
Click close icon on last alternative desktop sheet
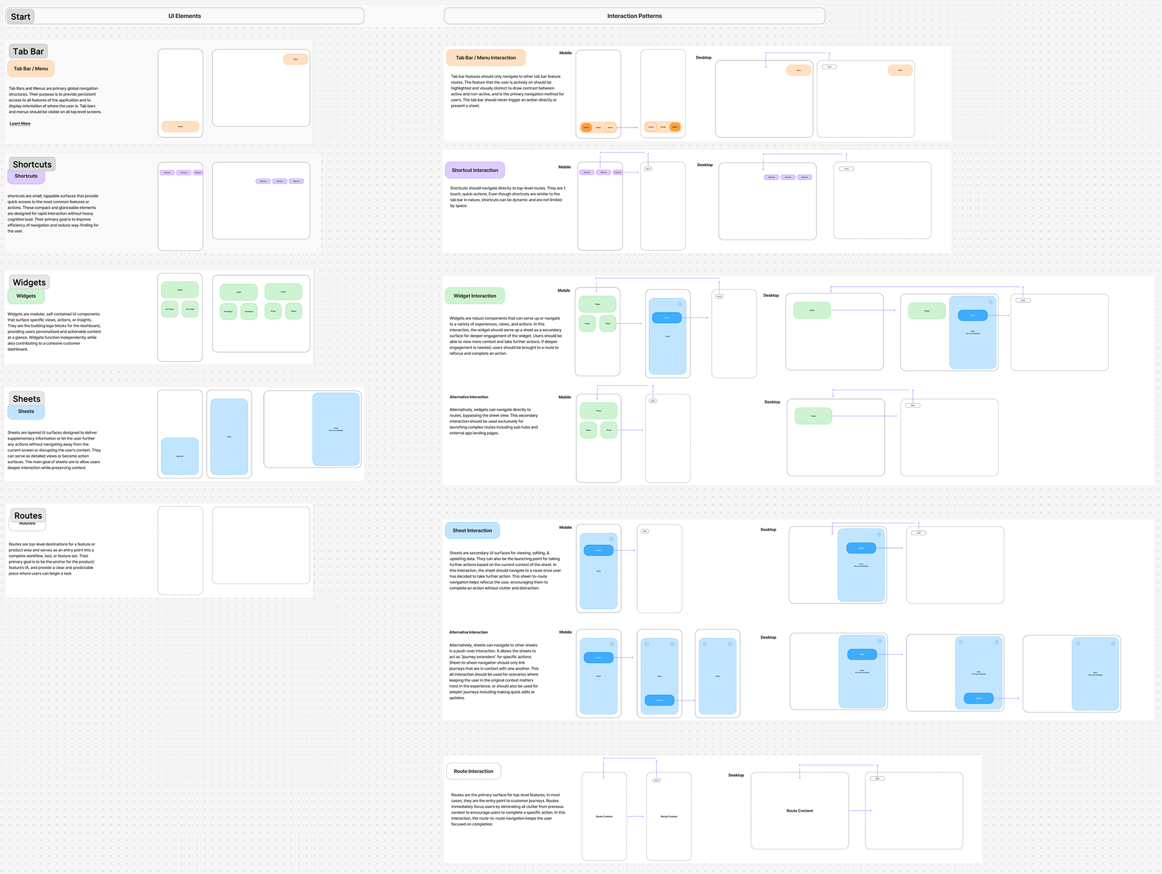[x=1113, y=643]
